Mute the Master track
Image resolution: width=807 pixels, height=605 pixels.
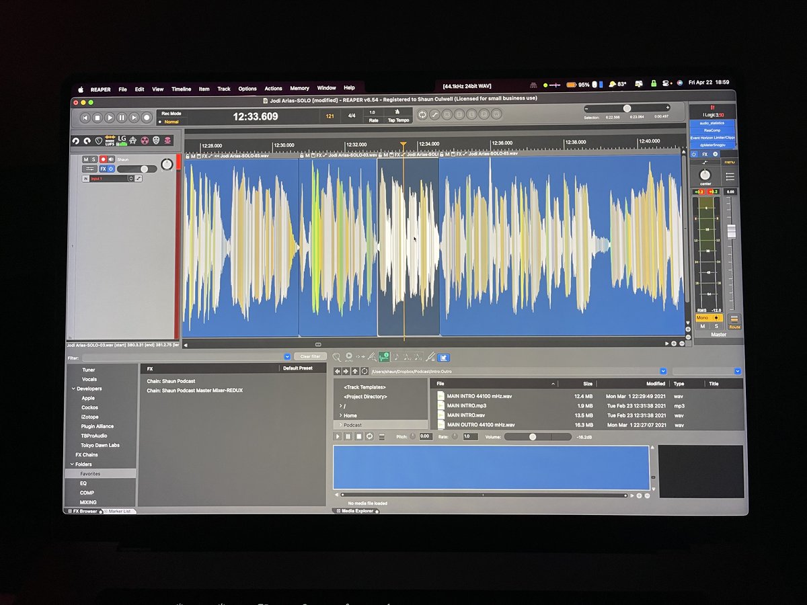point(703,326)
